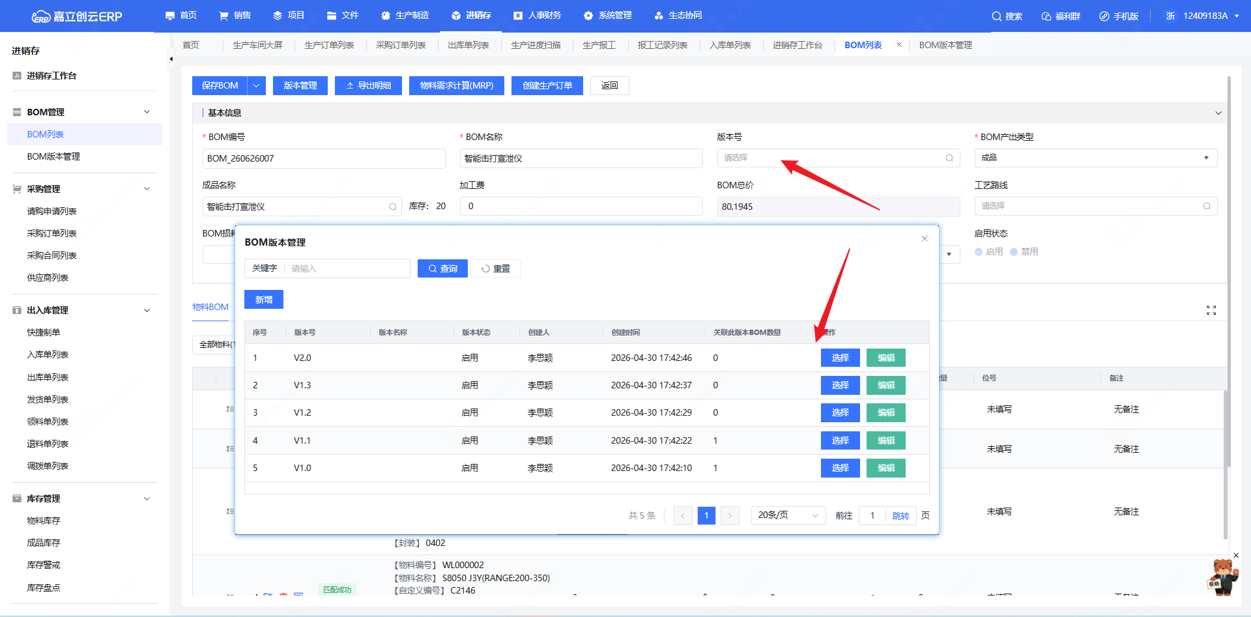Open the BOM产出类型 dropdown
Image resolution: width=1251 pixels, height=617 pixels.
[x=1096, y=158]
